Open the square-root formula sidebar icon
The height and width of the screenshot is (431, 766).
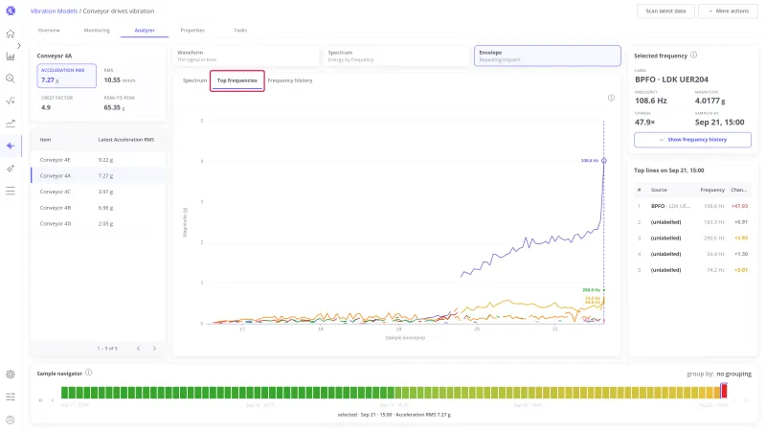11,102
